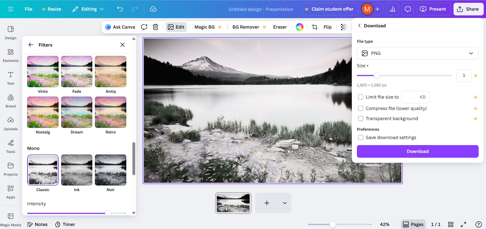486x229 pixels.
Task: Click the purple Download button
Action: 418,151
